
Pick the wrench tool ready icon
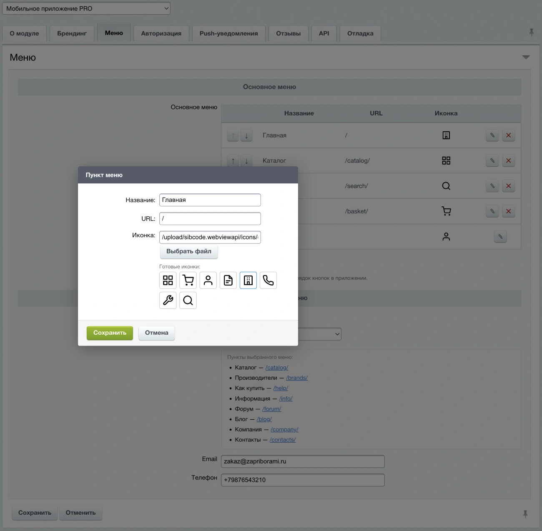(168, 300)
